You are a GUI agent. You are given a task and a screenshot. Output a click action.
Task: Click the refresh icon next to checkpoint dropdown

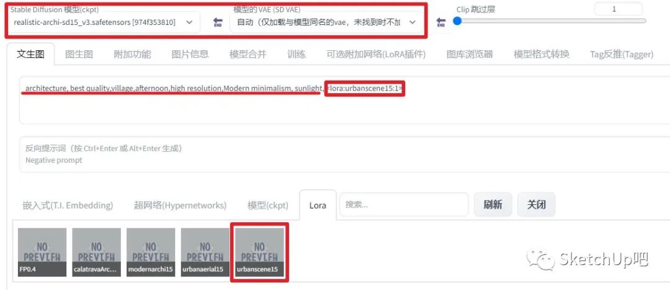click(x=218, y=23)
